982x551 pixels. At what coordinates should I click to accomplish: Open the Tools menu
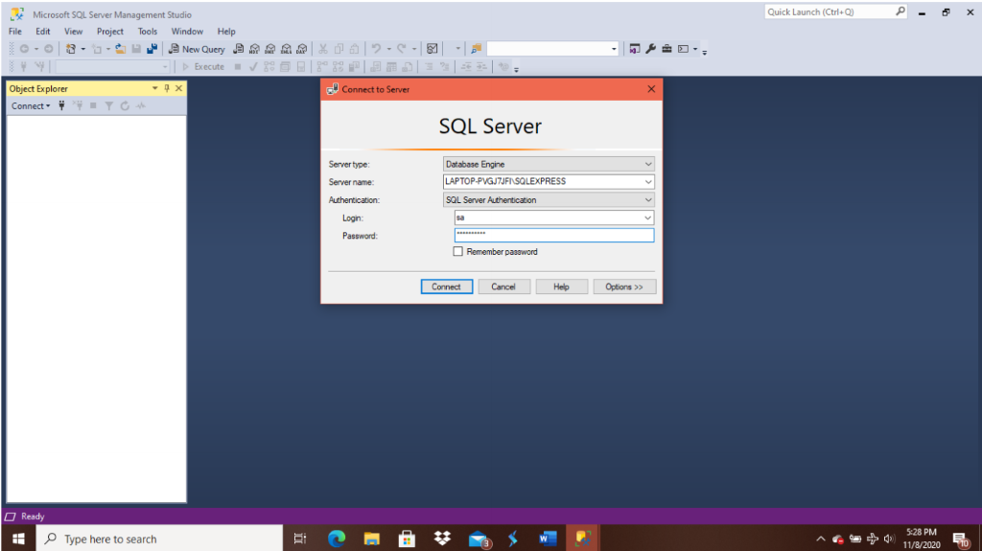tap(148, 32)
